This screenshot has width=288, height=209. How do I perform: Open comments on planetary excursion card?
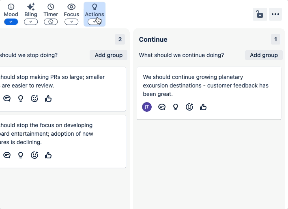coord(162,107)
